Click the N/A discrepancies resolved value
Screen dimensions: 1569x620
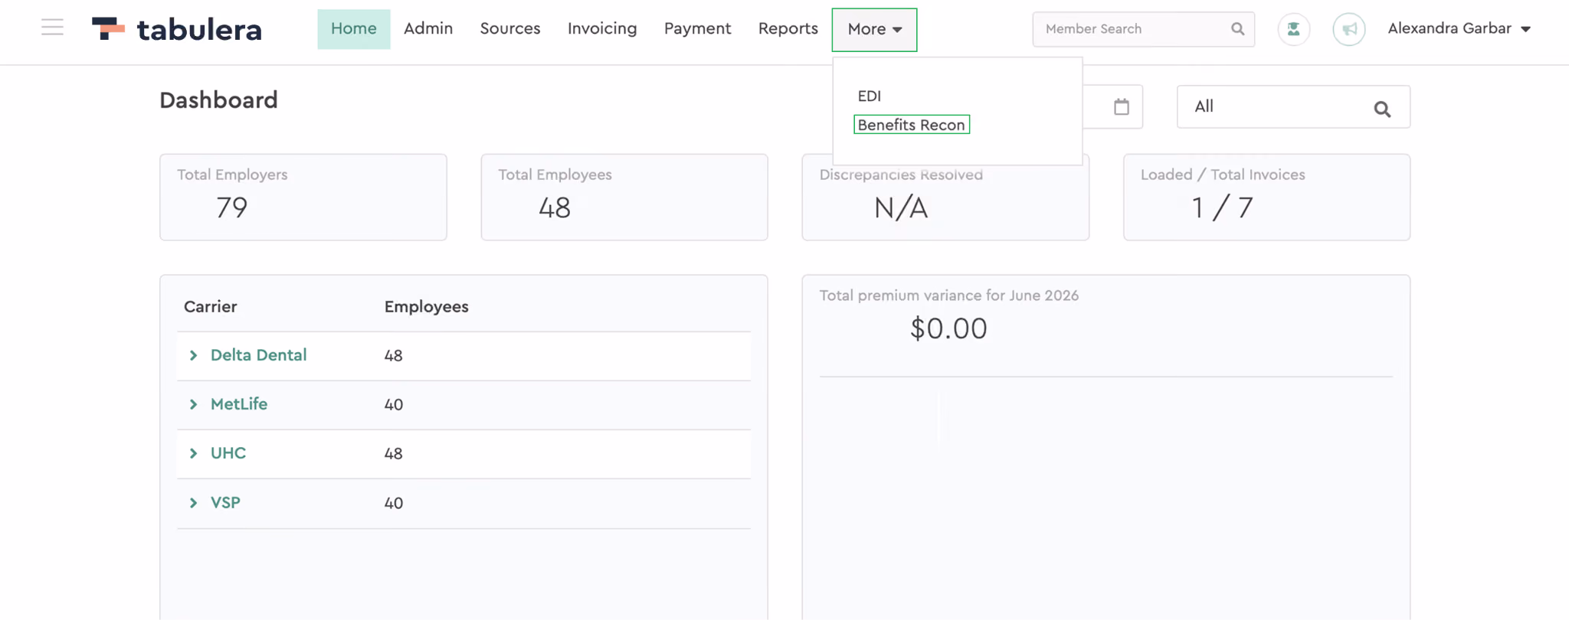[x=901, y=208]
